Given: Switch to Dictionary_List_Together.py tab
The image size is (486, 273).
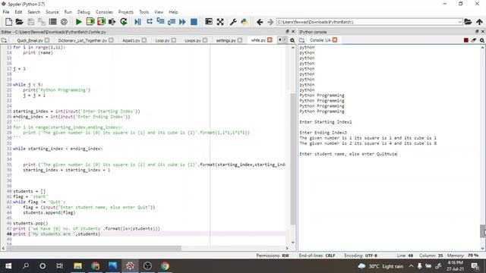Looking at the screenshot, I should (x=82, y=40).
